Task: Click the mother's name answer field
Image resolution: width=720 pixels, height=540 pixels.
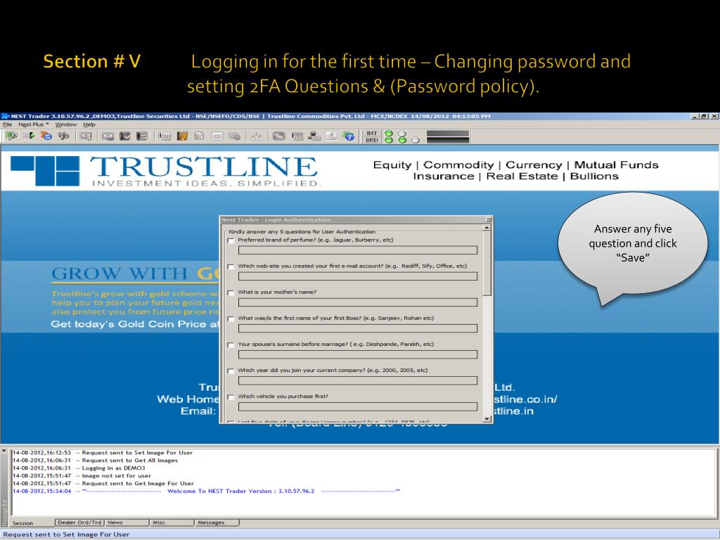Action: click(x=358, y=302)
